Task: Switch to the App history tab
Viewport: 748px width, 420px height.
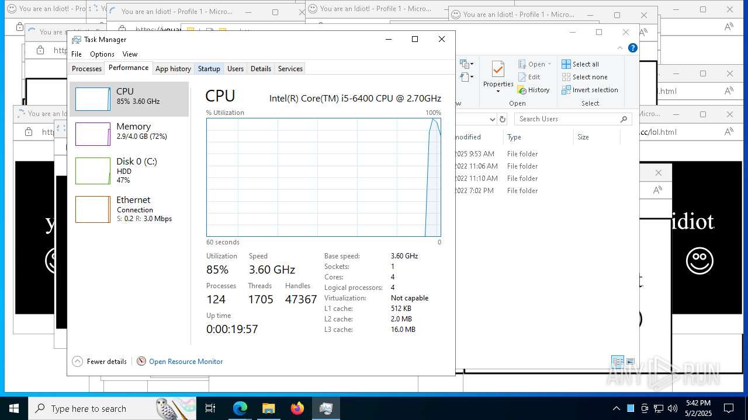Action: pyautogui.click(x=173, y=68)
